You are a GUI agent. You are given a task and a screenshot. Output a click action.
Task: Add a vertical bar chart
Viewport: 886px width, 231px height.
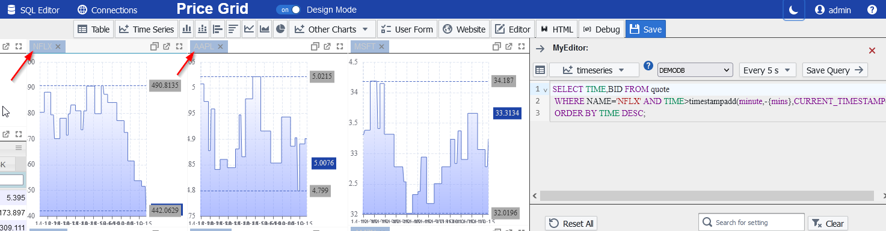coord(187,29)
